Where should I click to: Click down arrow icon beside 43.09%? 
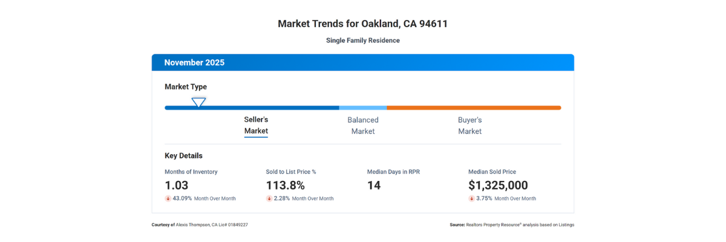tap(168, 198)
